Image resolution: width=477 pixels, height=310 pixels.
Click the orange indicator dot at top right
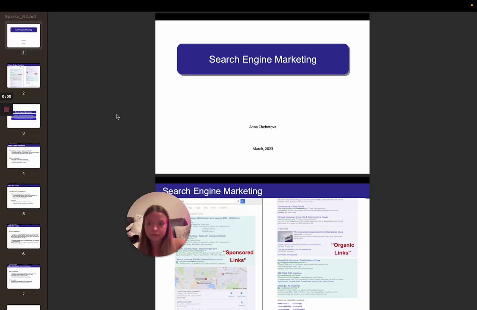(x=472, y=5)
